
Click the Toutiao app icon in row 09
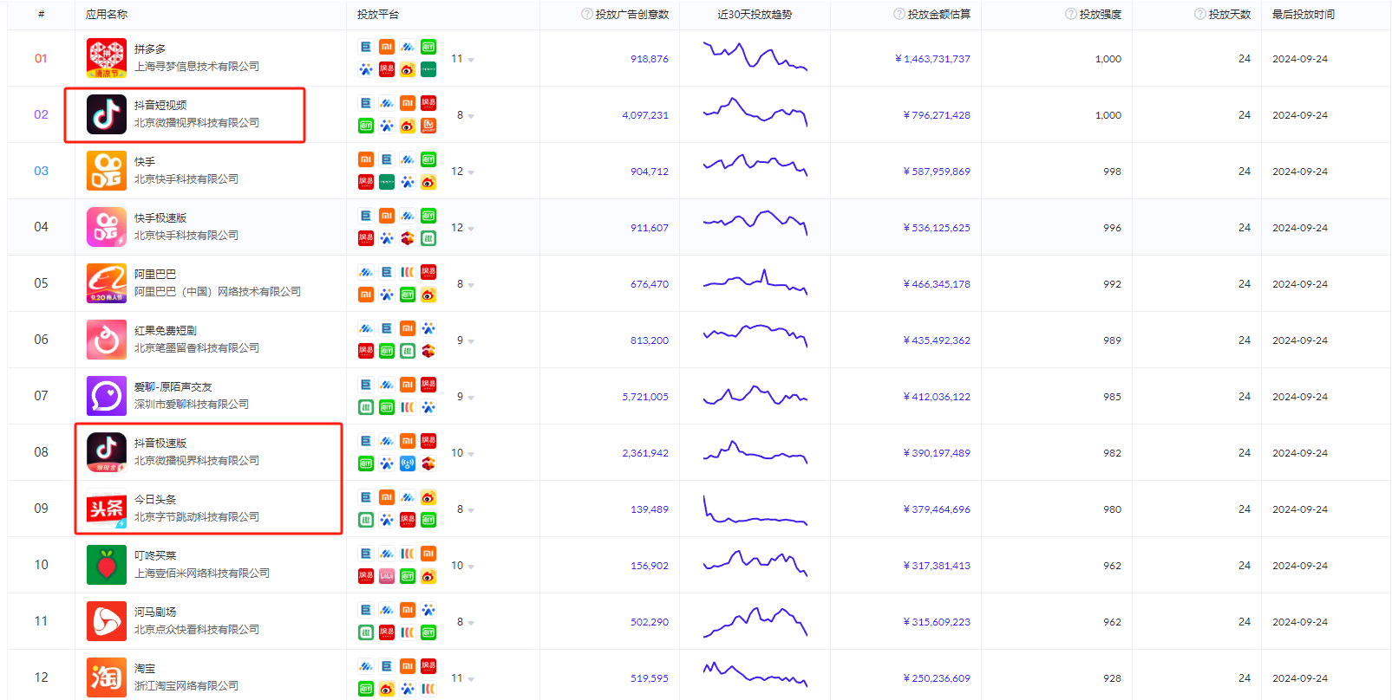pyautogui.click(x=106, y=509)
